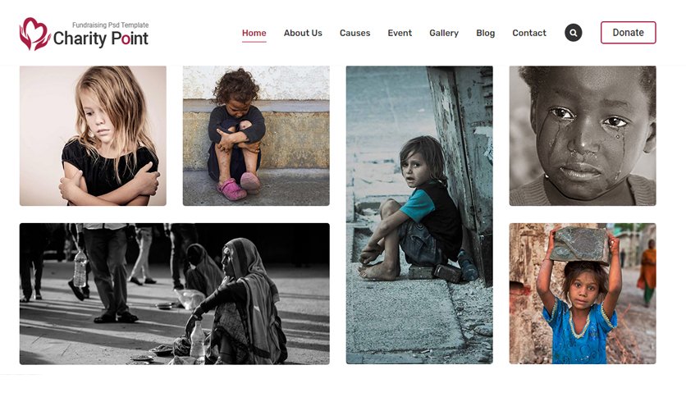Open the Gallery navigation link

(444, 33)
